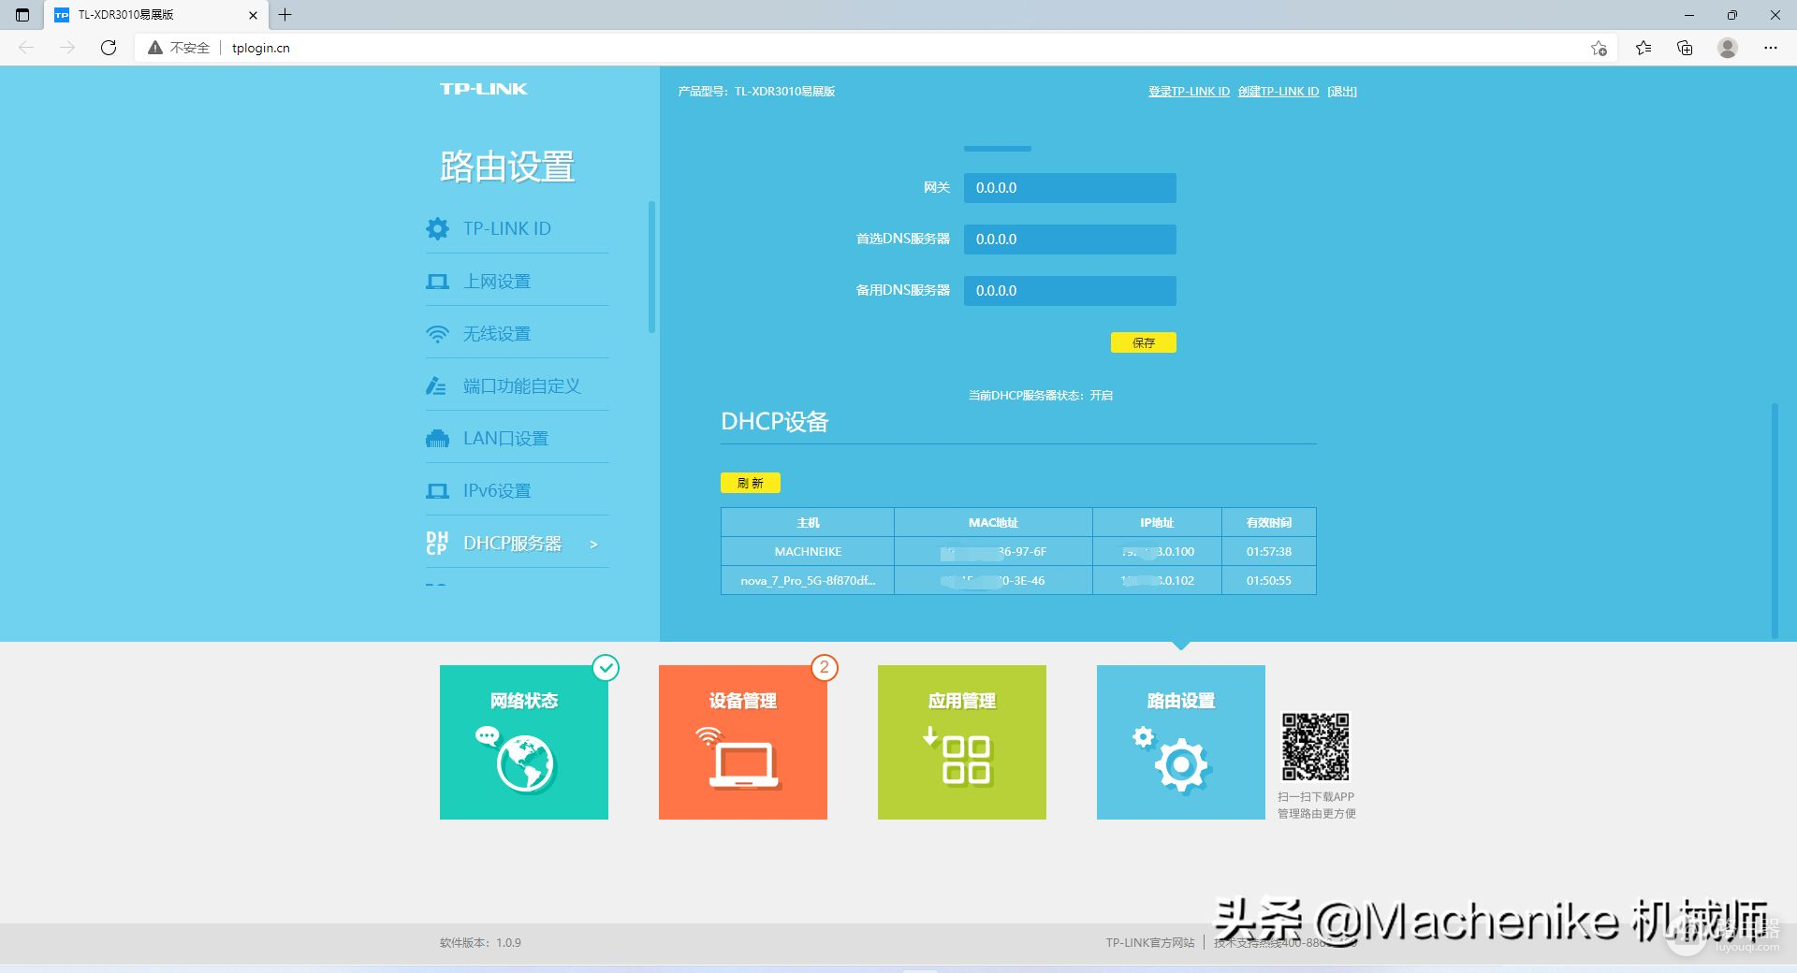Click the 有效时间 column header

click(x=1268, y=522)
